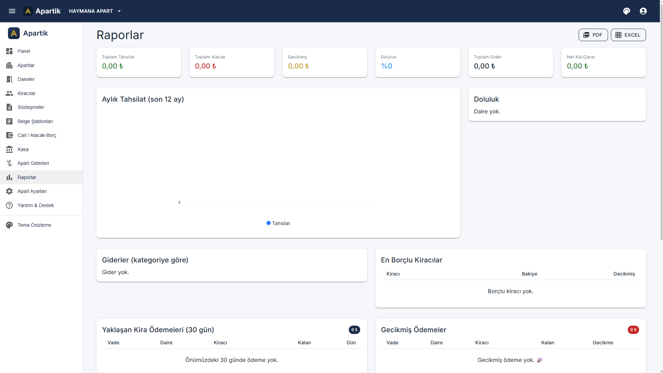Image resolution: width=663 pixels, height=373 pixels.
Task: Click the 'Daire yok.' text
Action: [487, 112]
